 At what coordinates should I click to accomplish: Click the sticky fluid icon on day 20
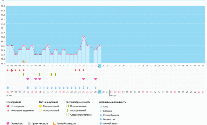(x=84, y=88)
